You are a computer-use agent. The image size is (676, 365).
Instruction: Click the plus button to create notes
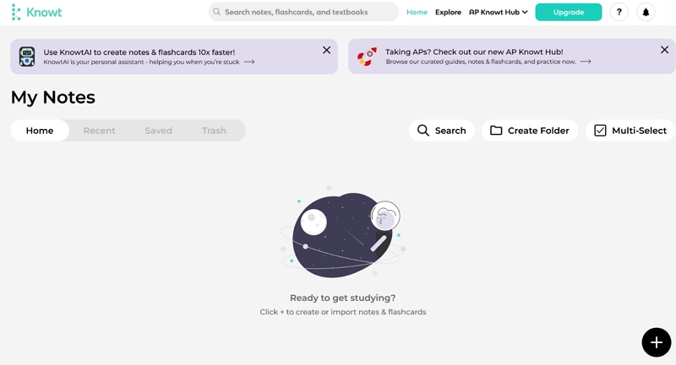[x=657, y=342]
